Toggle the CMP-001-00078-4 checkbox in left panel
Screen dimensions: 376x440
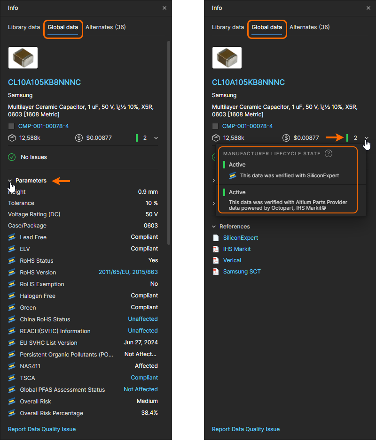point(11,126)
